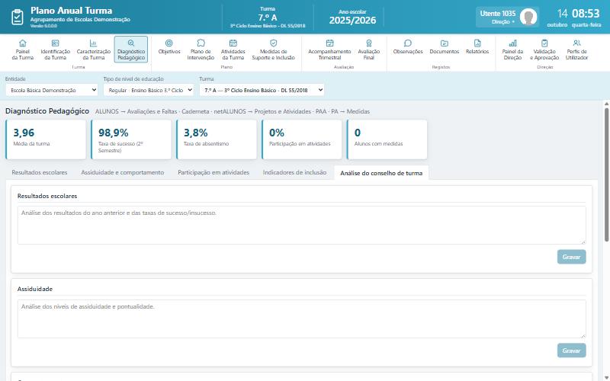
Task: Click the Ano escolar 2025/2026 header
Action: click(352, 17)
